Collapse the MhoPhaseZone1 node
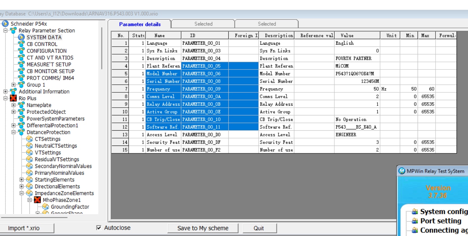This screenshot has width=468, height=236. 30,200
